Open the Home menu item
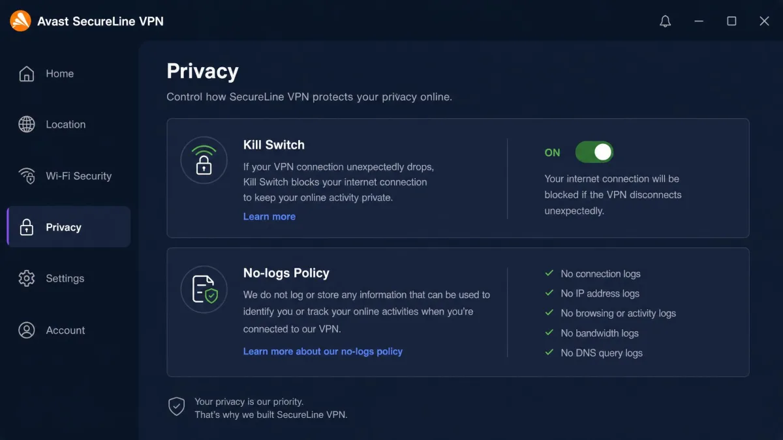783x440 pixels. click(69, 74)
